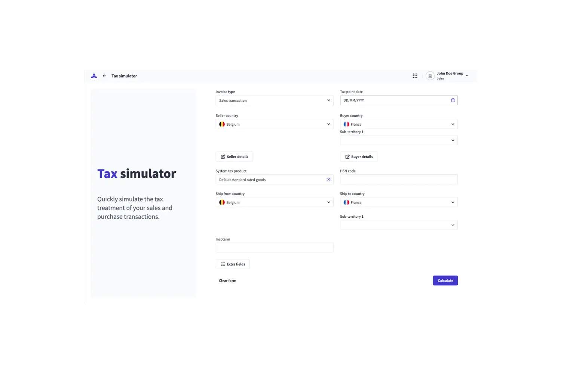Open the Invoice type Sales transaction dropdown

coord(275,101)
